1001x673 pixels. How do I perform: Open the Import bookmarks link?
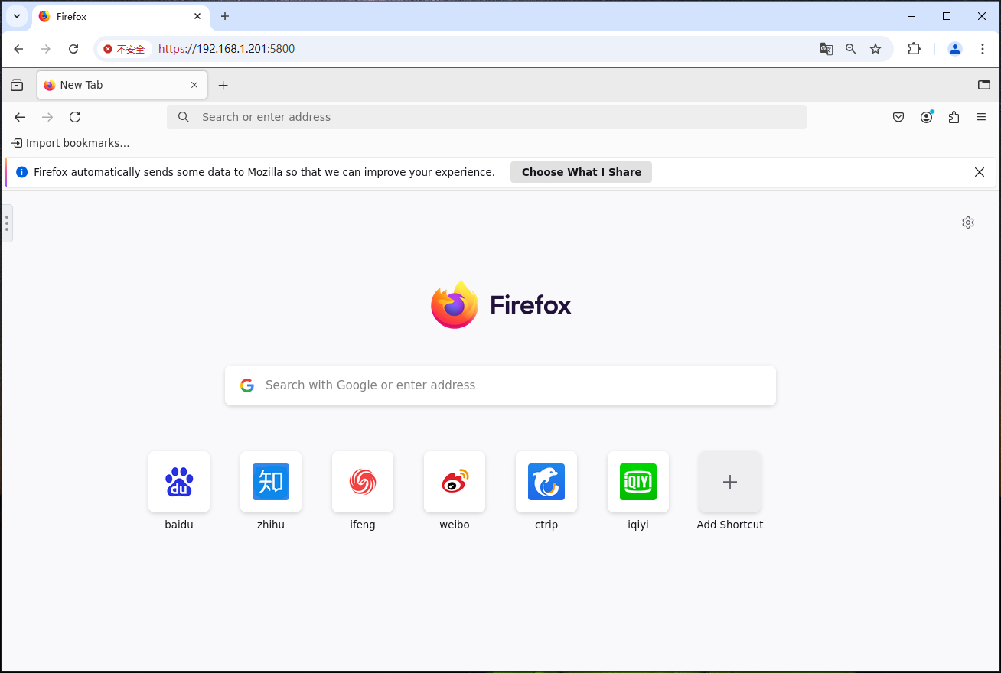[x=70, y=143]
